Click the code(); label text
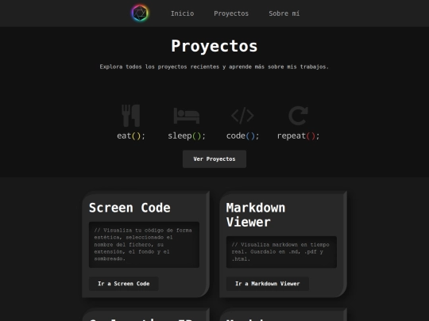The height and width of the screenshot is (321, 429). [x=242, y=136]
